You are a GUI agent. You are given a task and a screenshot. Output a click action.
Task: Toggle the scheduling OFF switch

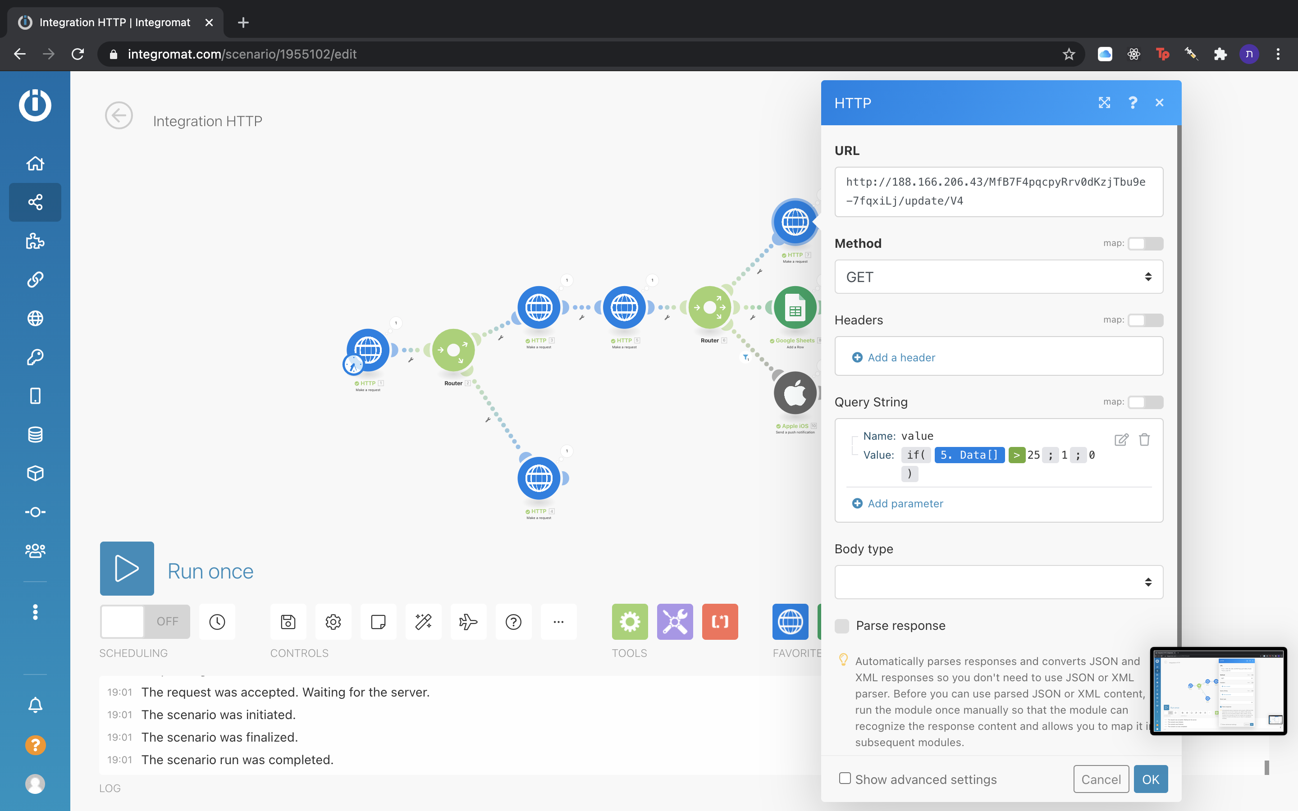145,622
